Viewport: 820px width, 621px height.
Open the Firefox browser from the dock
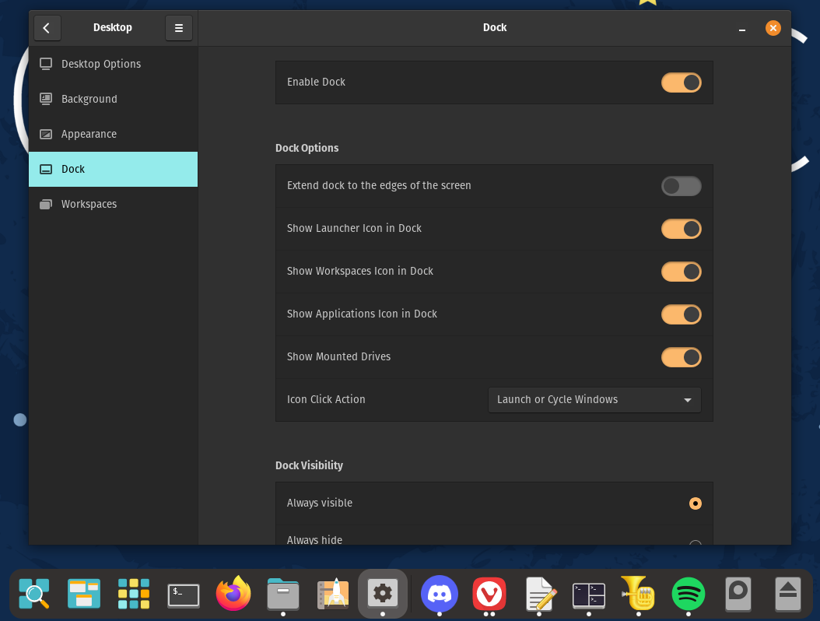(233, 593)
